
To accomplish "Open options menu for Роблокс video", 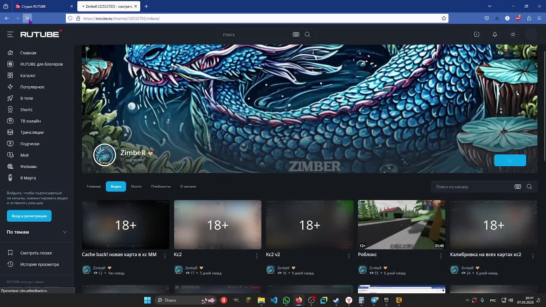I will (441, 256).
